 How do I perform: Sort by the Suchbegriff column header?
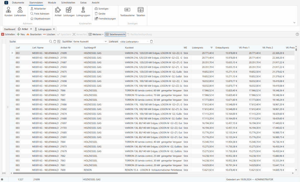pos(103,48)
